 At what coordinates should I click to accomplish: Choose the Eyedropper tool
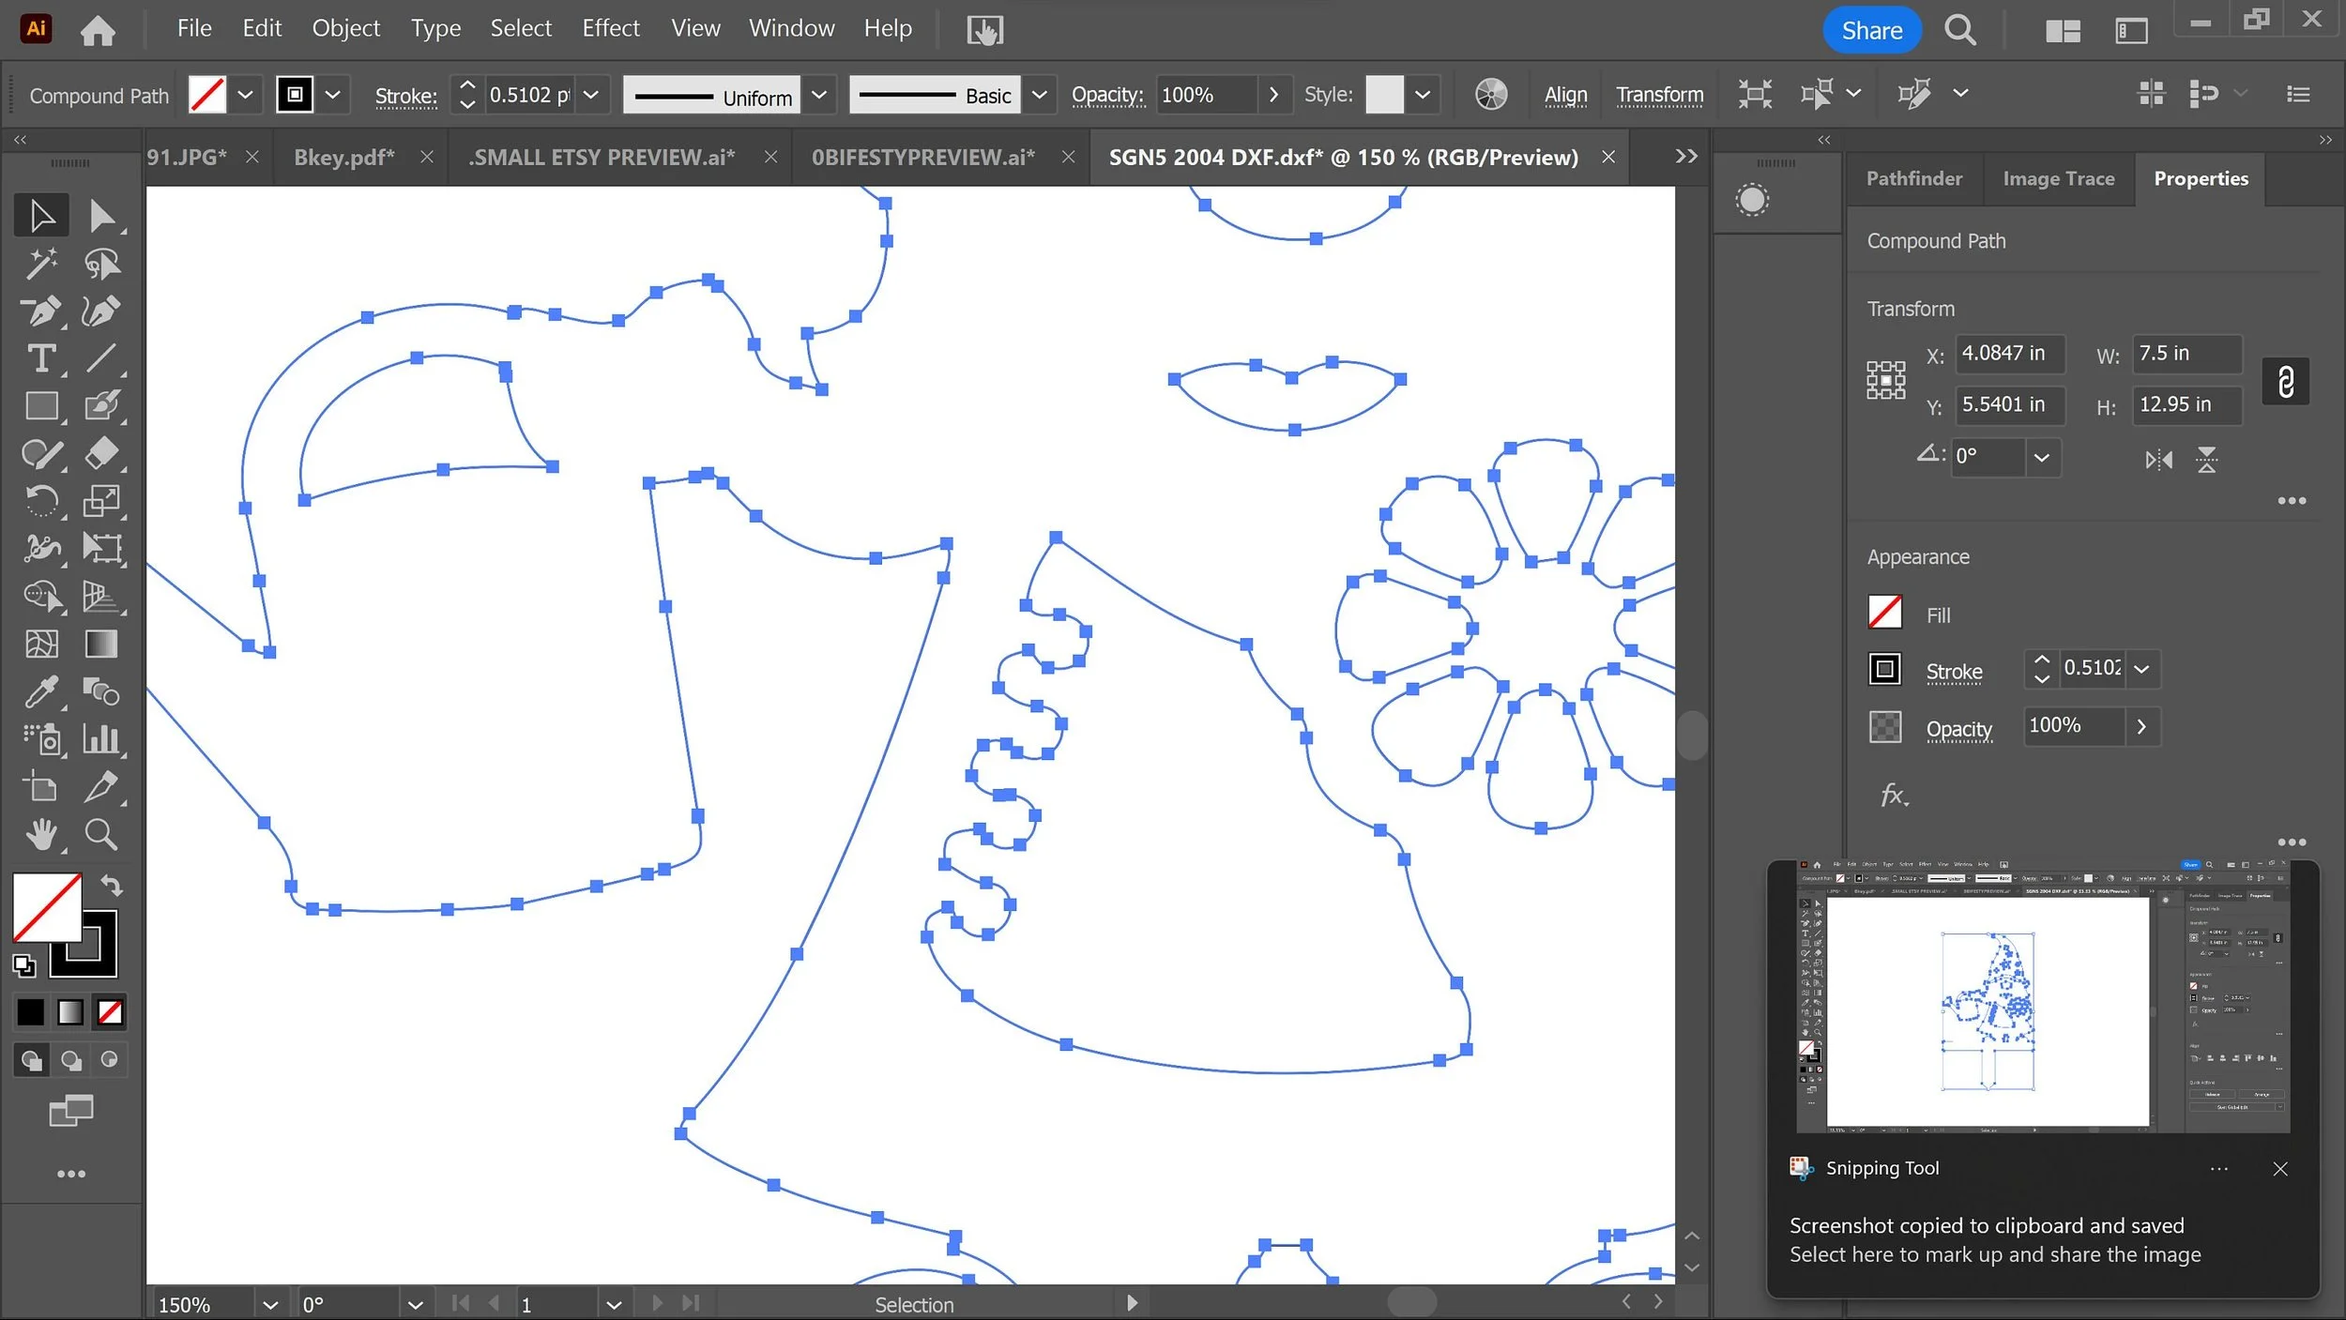coord(41,692)
